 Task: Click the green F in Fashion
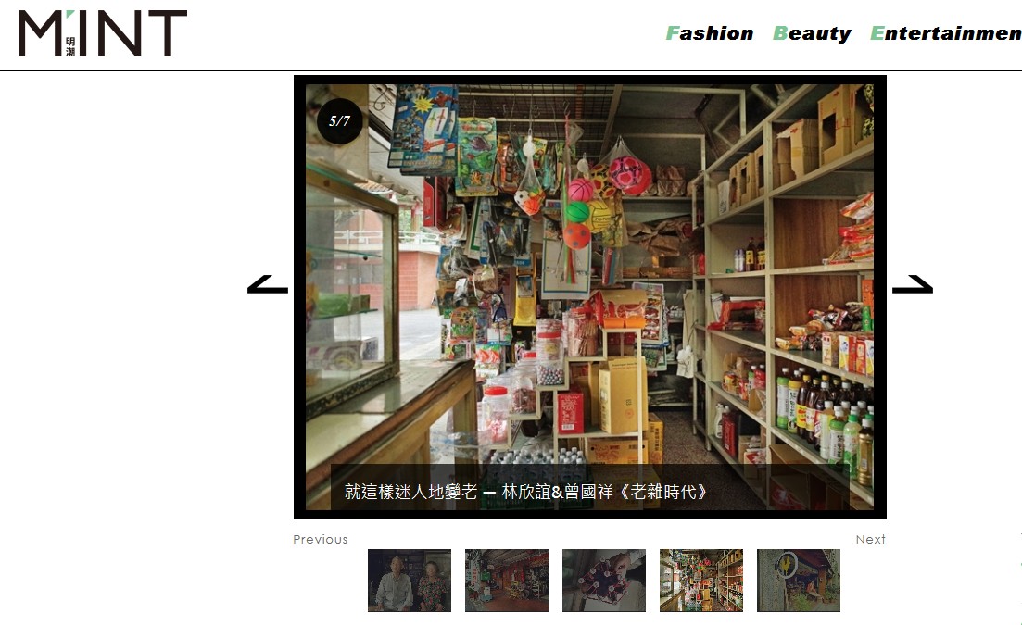[672, 33]
